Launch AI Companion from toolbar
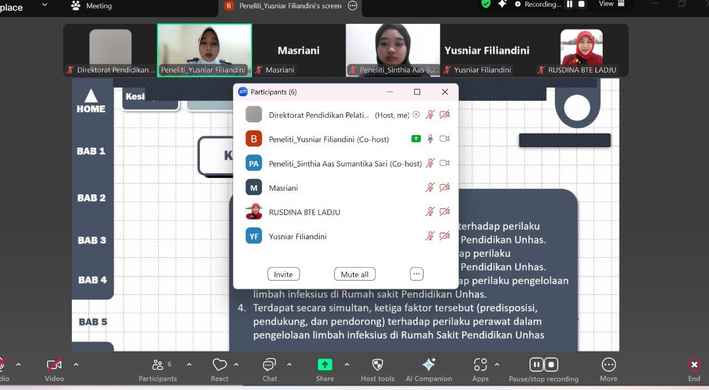 coord(429,365)
